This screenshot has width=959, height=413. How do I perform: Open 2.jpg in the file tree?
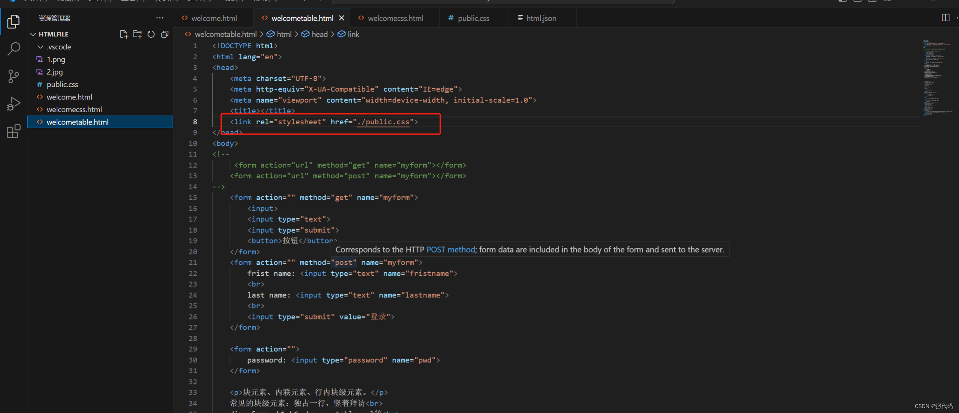click(x=55, y=72)
